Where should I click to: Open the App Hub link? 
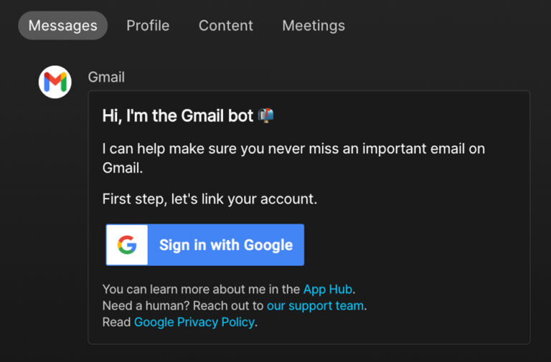(x=327, y=290)
